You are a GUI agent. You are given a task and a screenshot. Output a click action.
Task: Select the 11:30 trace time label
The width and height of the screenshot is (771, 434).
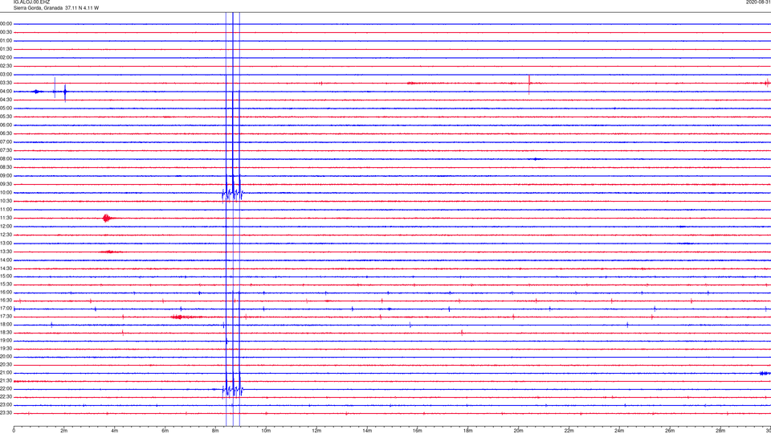(x=6, y=218)
